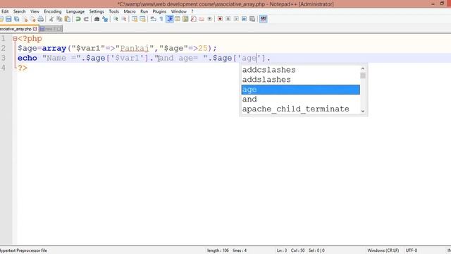Open the Settings menu
The image size is (451, 254).
(x=97, y=11)
